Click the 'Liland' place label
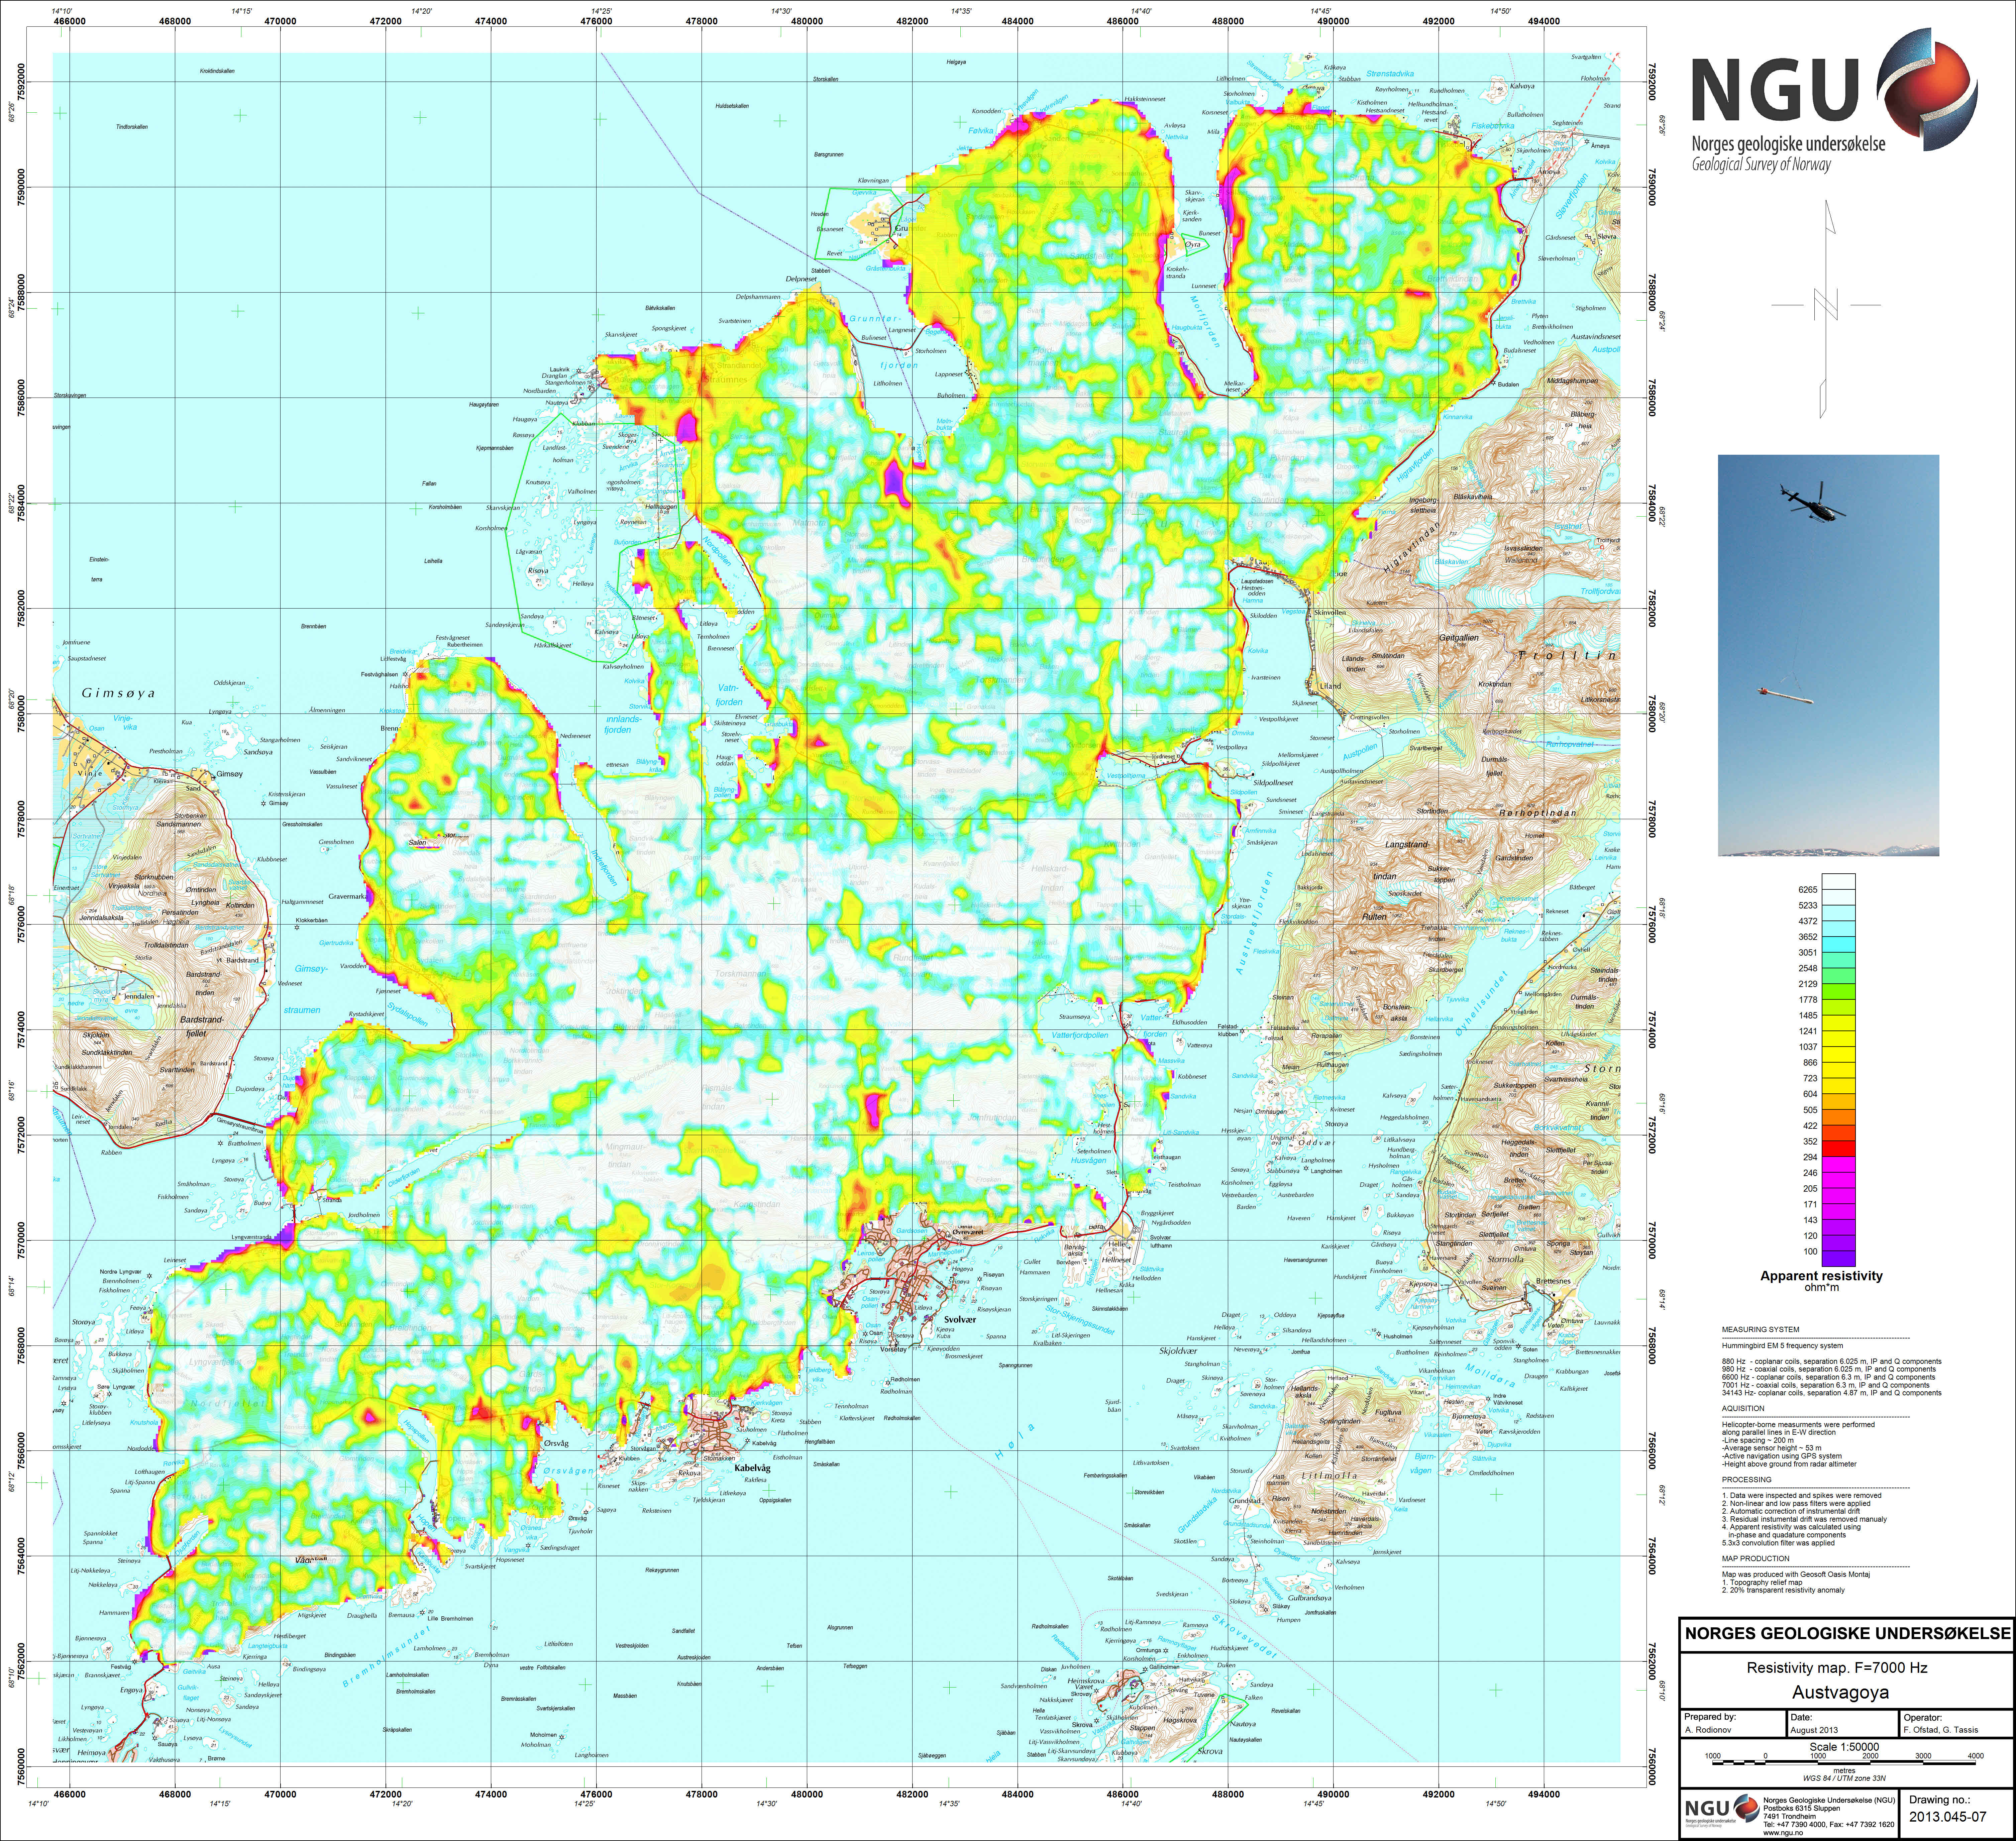This screenshot has height=1841, width=2016. tap(1331, 686)
